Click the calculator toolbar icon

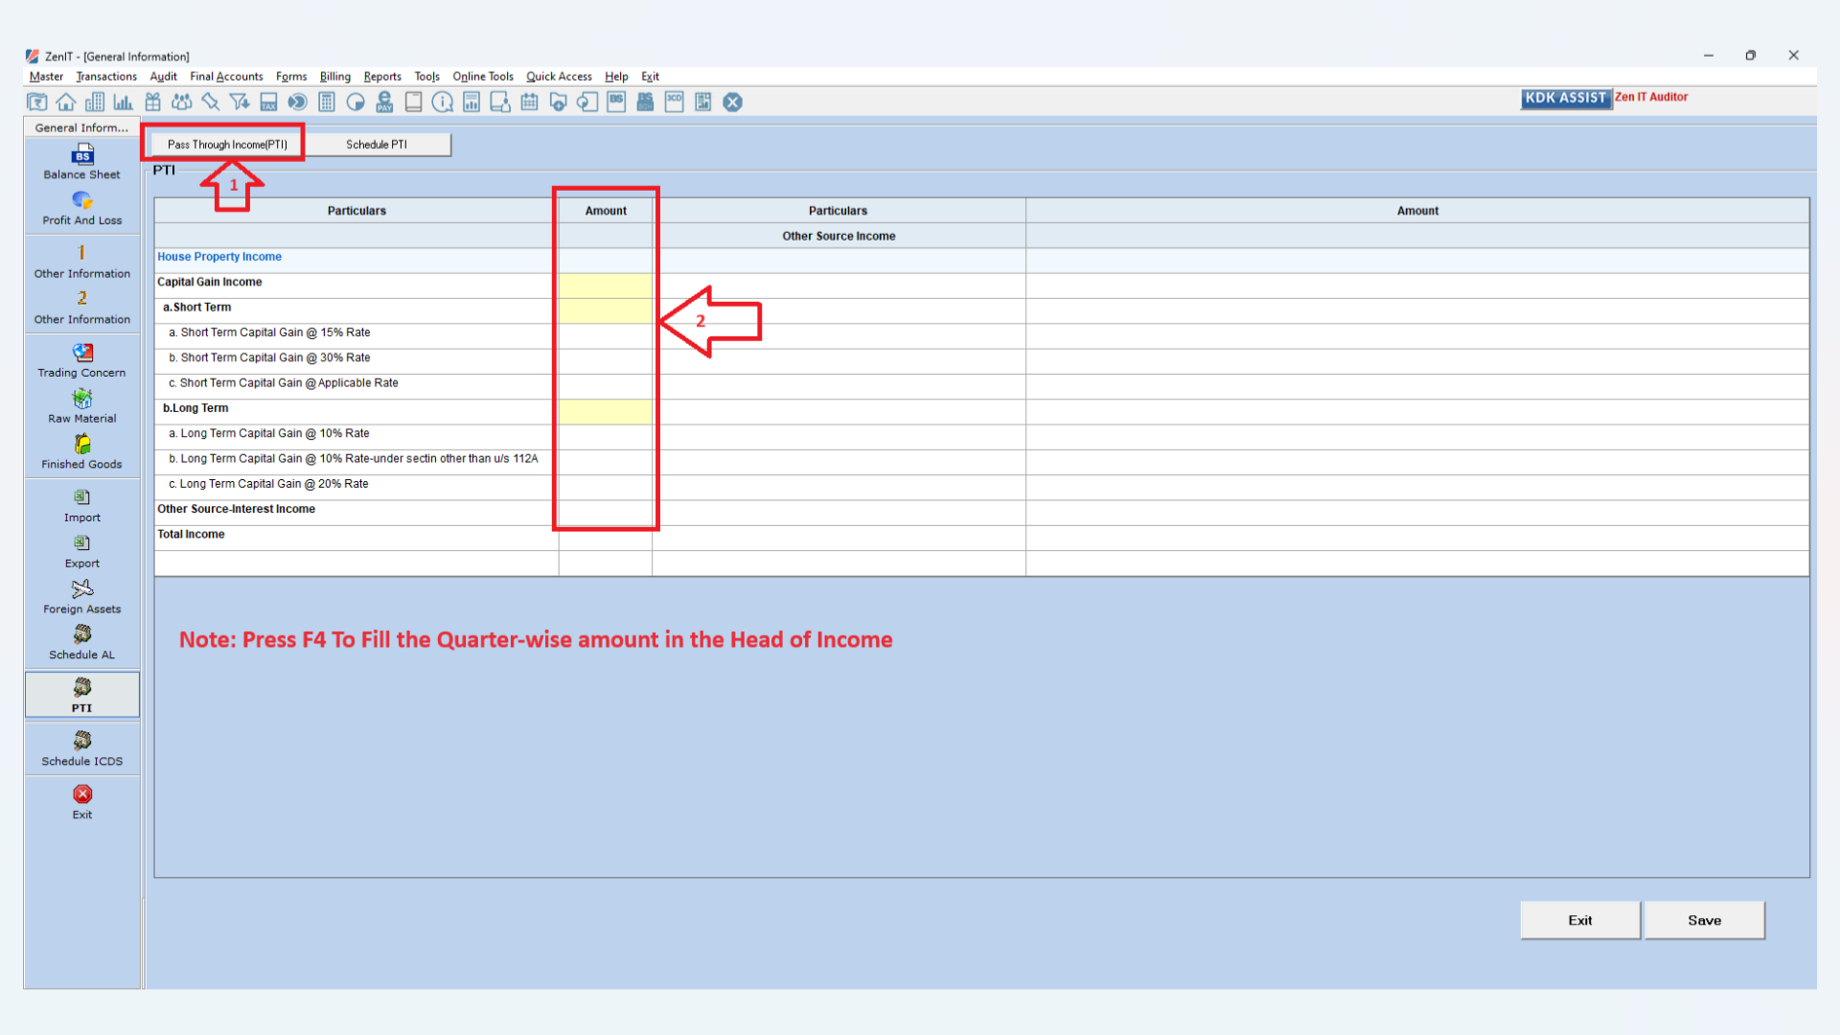[x=327, y=102]
